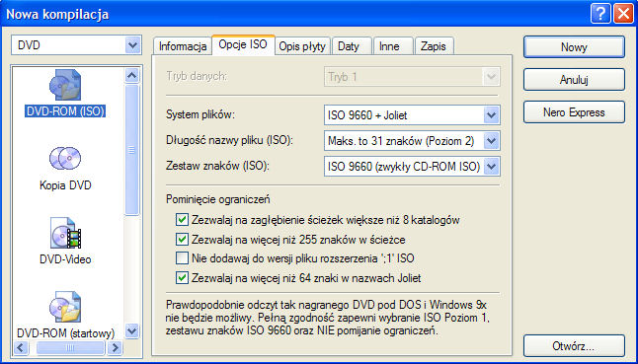
Task: Click the Anuluj button
Action: [x=574, y=80]
